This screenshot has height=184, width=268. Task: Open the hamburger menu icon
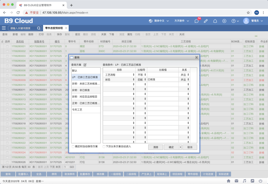coord(4,28)
